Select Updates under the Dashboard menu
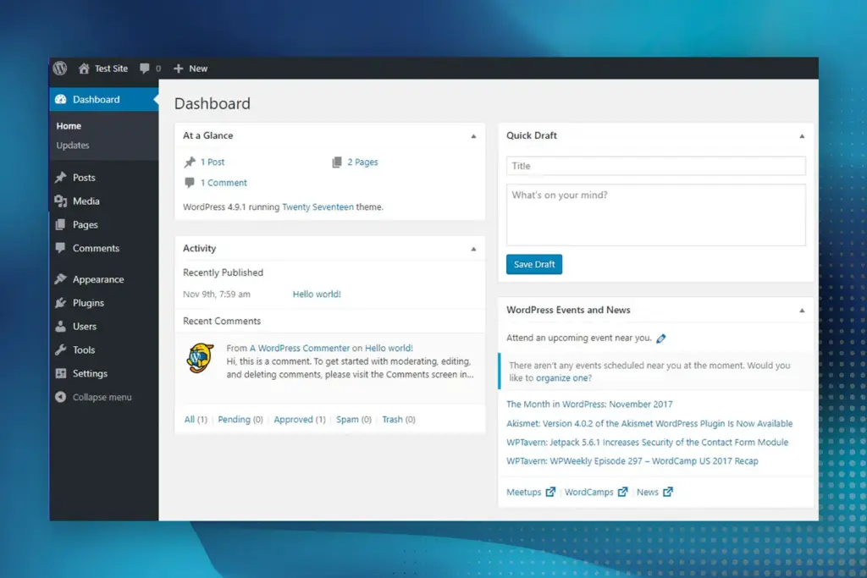Viewport: 867px width, 578px height. [72, 145]
